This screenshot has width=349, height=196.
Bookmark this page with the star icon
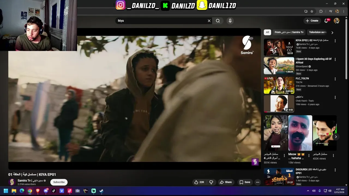(x=312, y=11)
